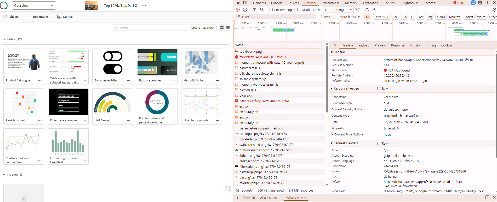The height and width of the screenshot is (202, 497).
Task: Open the AI assistance drawer tab
Action: coord(269,198)
